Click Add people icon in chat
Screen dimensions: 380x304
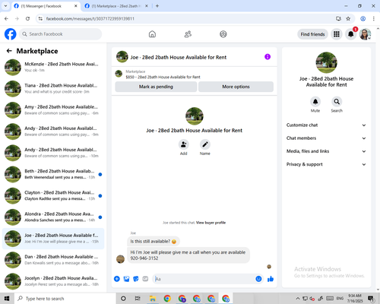coord(183,144)
